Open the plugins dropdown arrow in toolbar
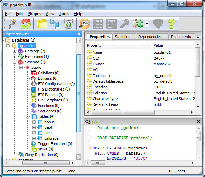The width and height of the screenshot is (205, 177). tap(147, 24)
